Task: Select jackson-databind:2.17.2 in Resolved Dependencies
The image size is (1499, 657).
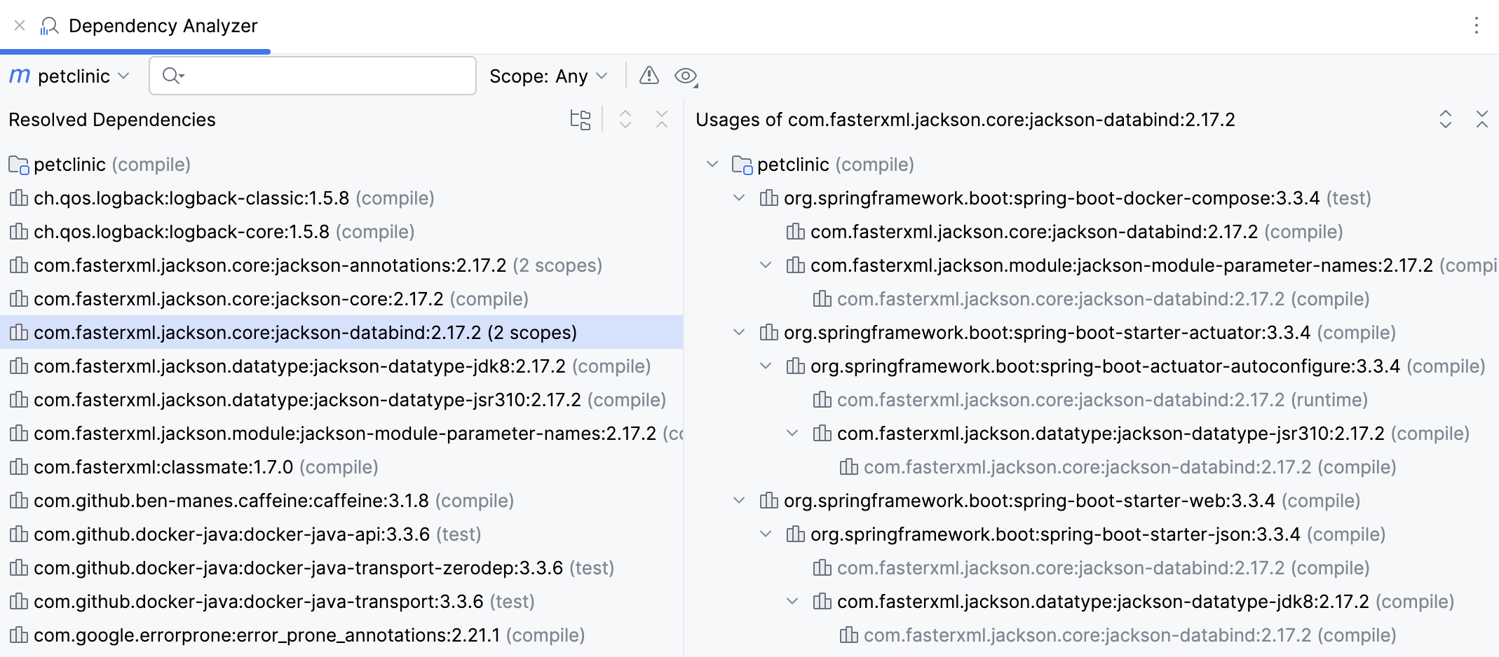Action: [306, 332]
